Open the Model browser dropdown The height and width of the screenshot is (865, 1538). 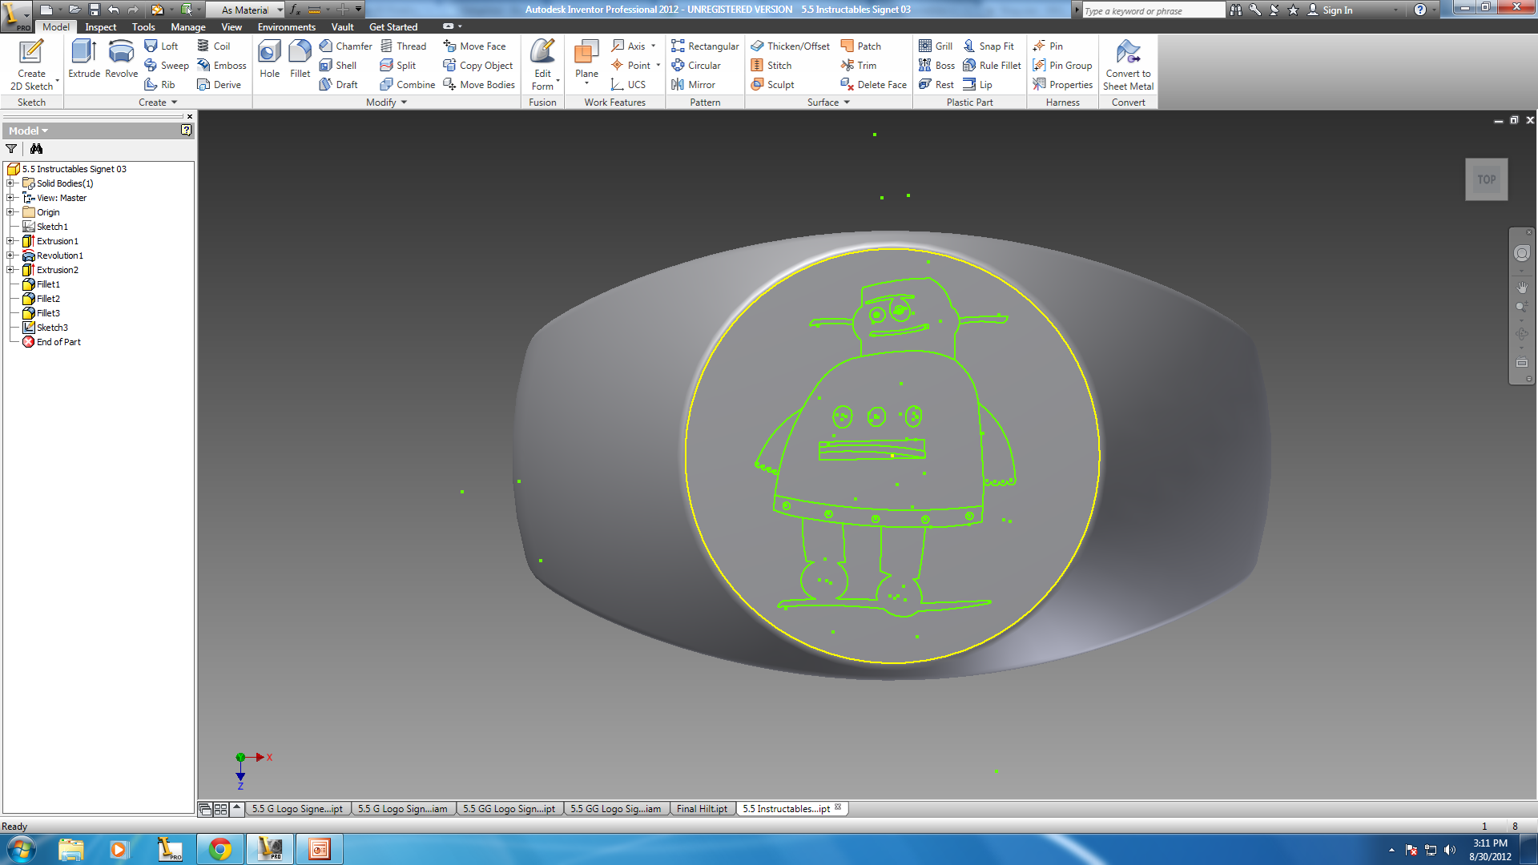[29, 131]
